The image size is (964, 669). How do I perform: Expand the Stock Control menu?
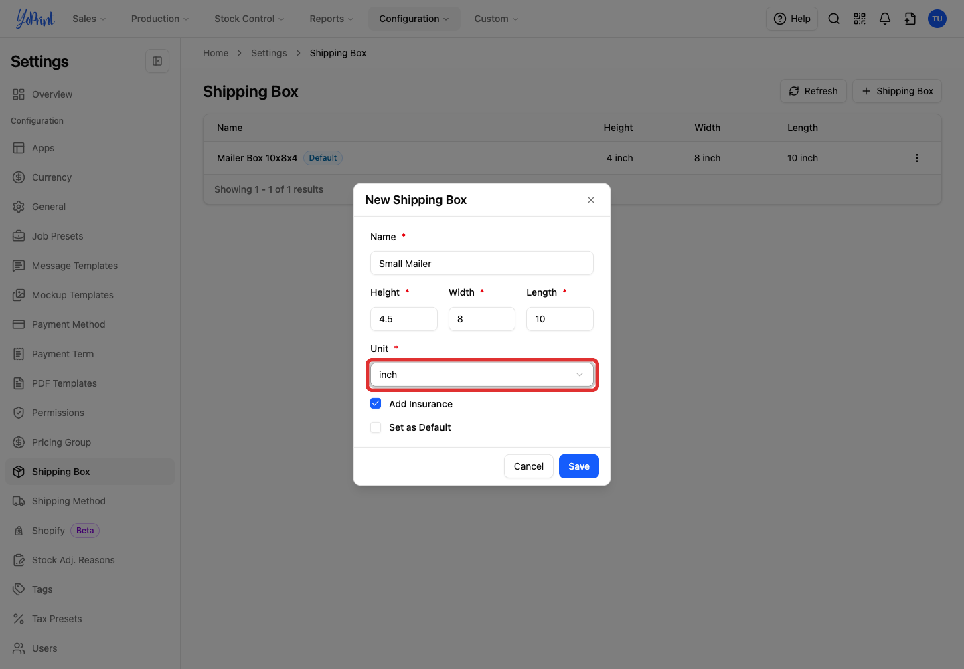pos(249,19)
